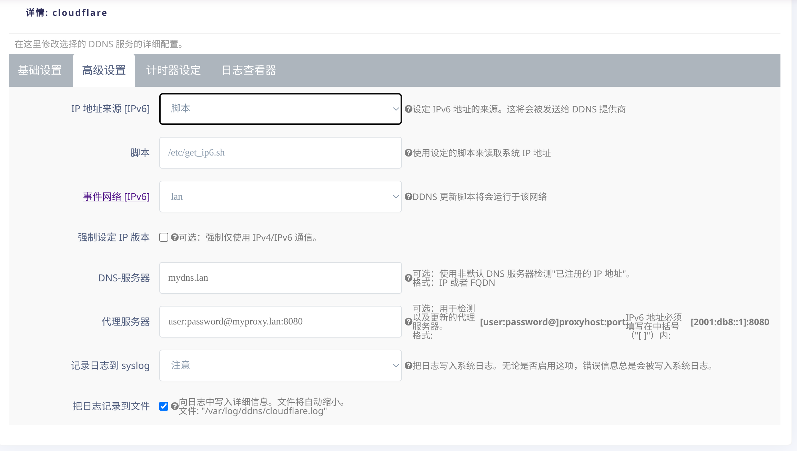Click help icon next to force IP version
Viewport: 797px width, 451px height.
pyautogui.click(x=175, y=237)
